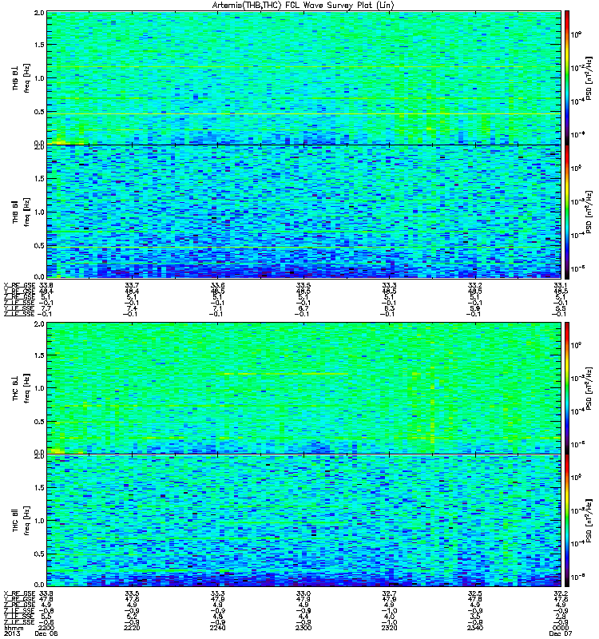599x639 pixels.
Task: Click the 'Dec 07' date label
Action: pyautogui.click(x=561, y=633)
